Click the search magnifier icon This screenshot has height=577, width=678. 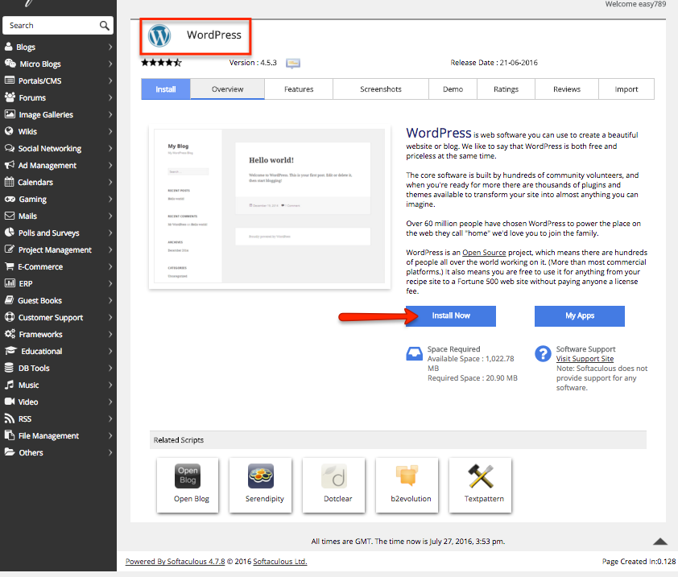[104, 26]
